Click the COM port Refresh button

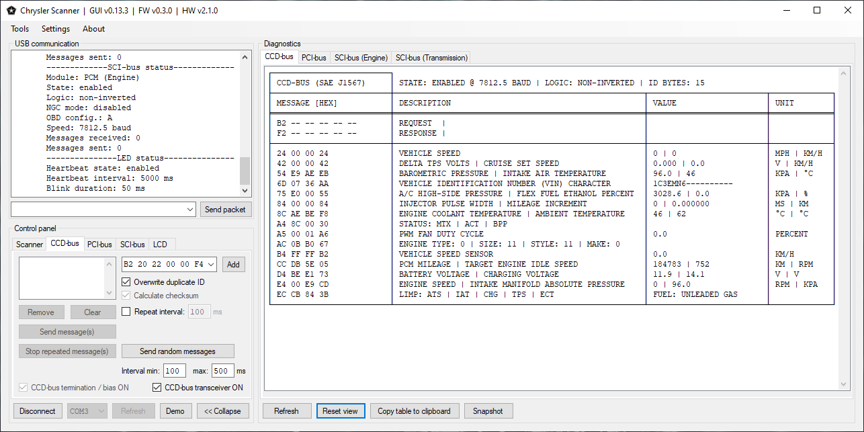coord(133,411)
